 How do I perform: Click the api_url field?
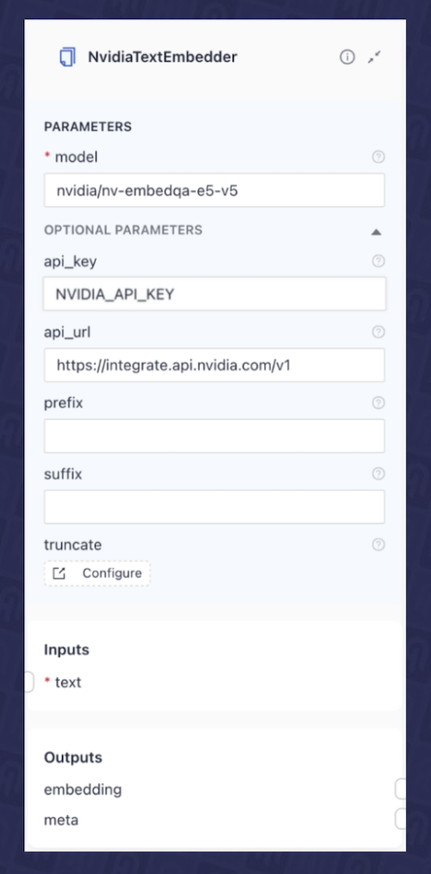(x=215, y=365)
